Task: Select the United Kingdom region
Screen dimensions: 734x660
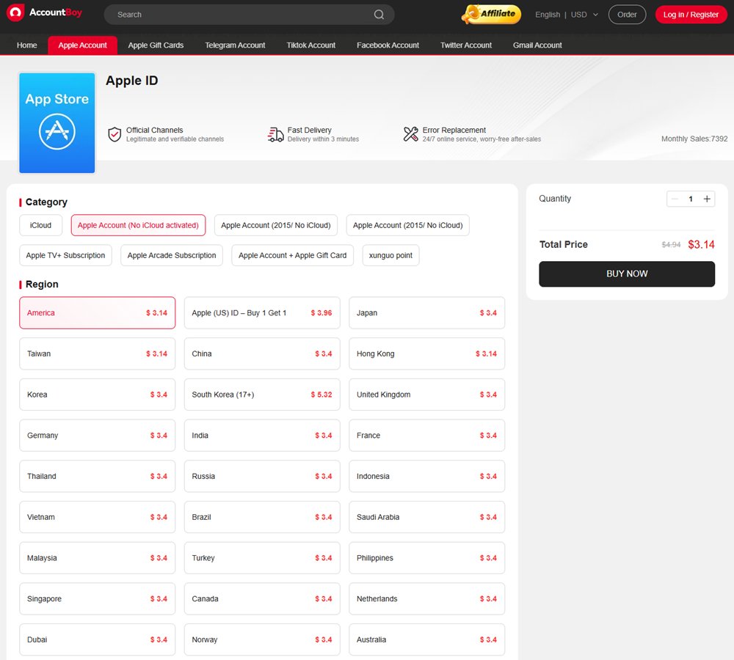Action: pos(427,395)
